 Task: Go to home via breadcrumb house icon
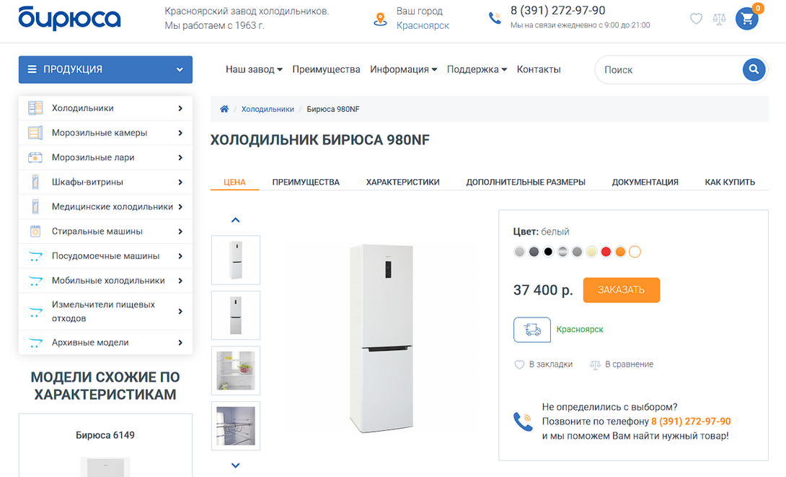pyautogui.click(x=224, y=109)
